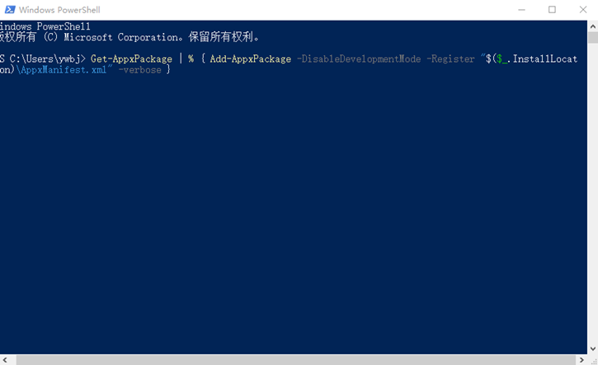Click the vertical scrollbar up arrow

click(592, 26)
